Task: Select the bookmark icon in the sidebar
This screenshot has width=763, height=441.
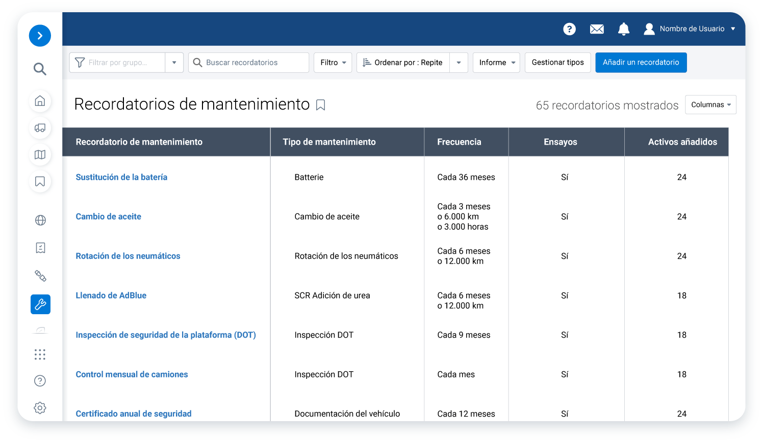Action: pos(40,181)
